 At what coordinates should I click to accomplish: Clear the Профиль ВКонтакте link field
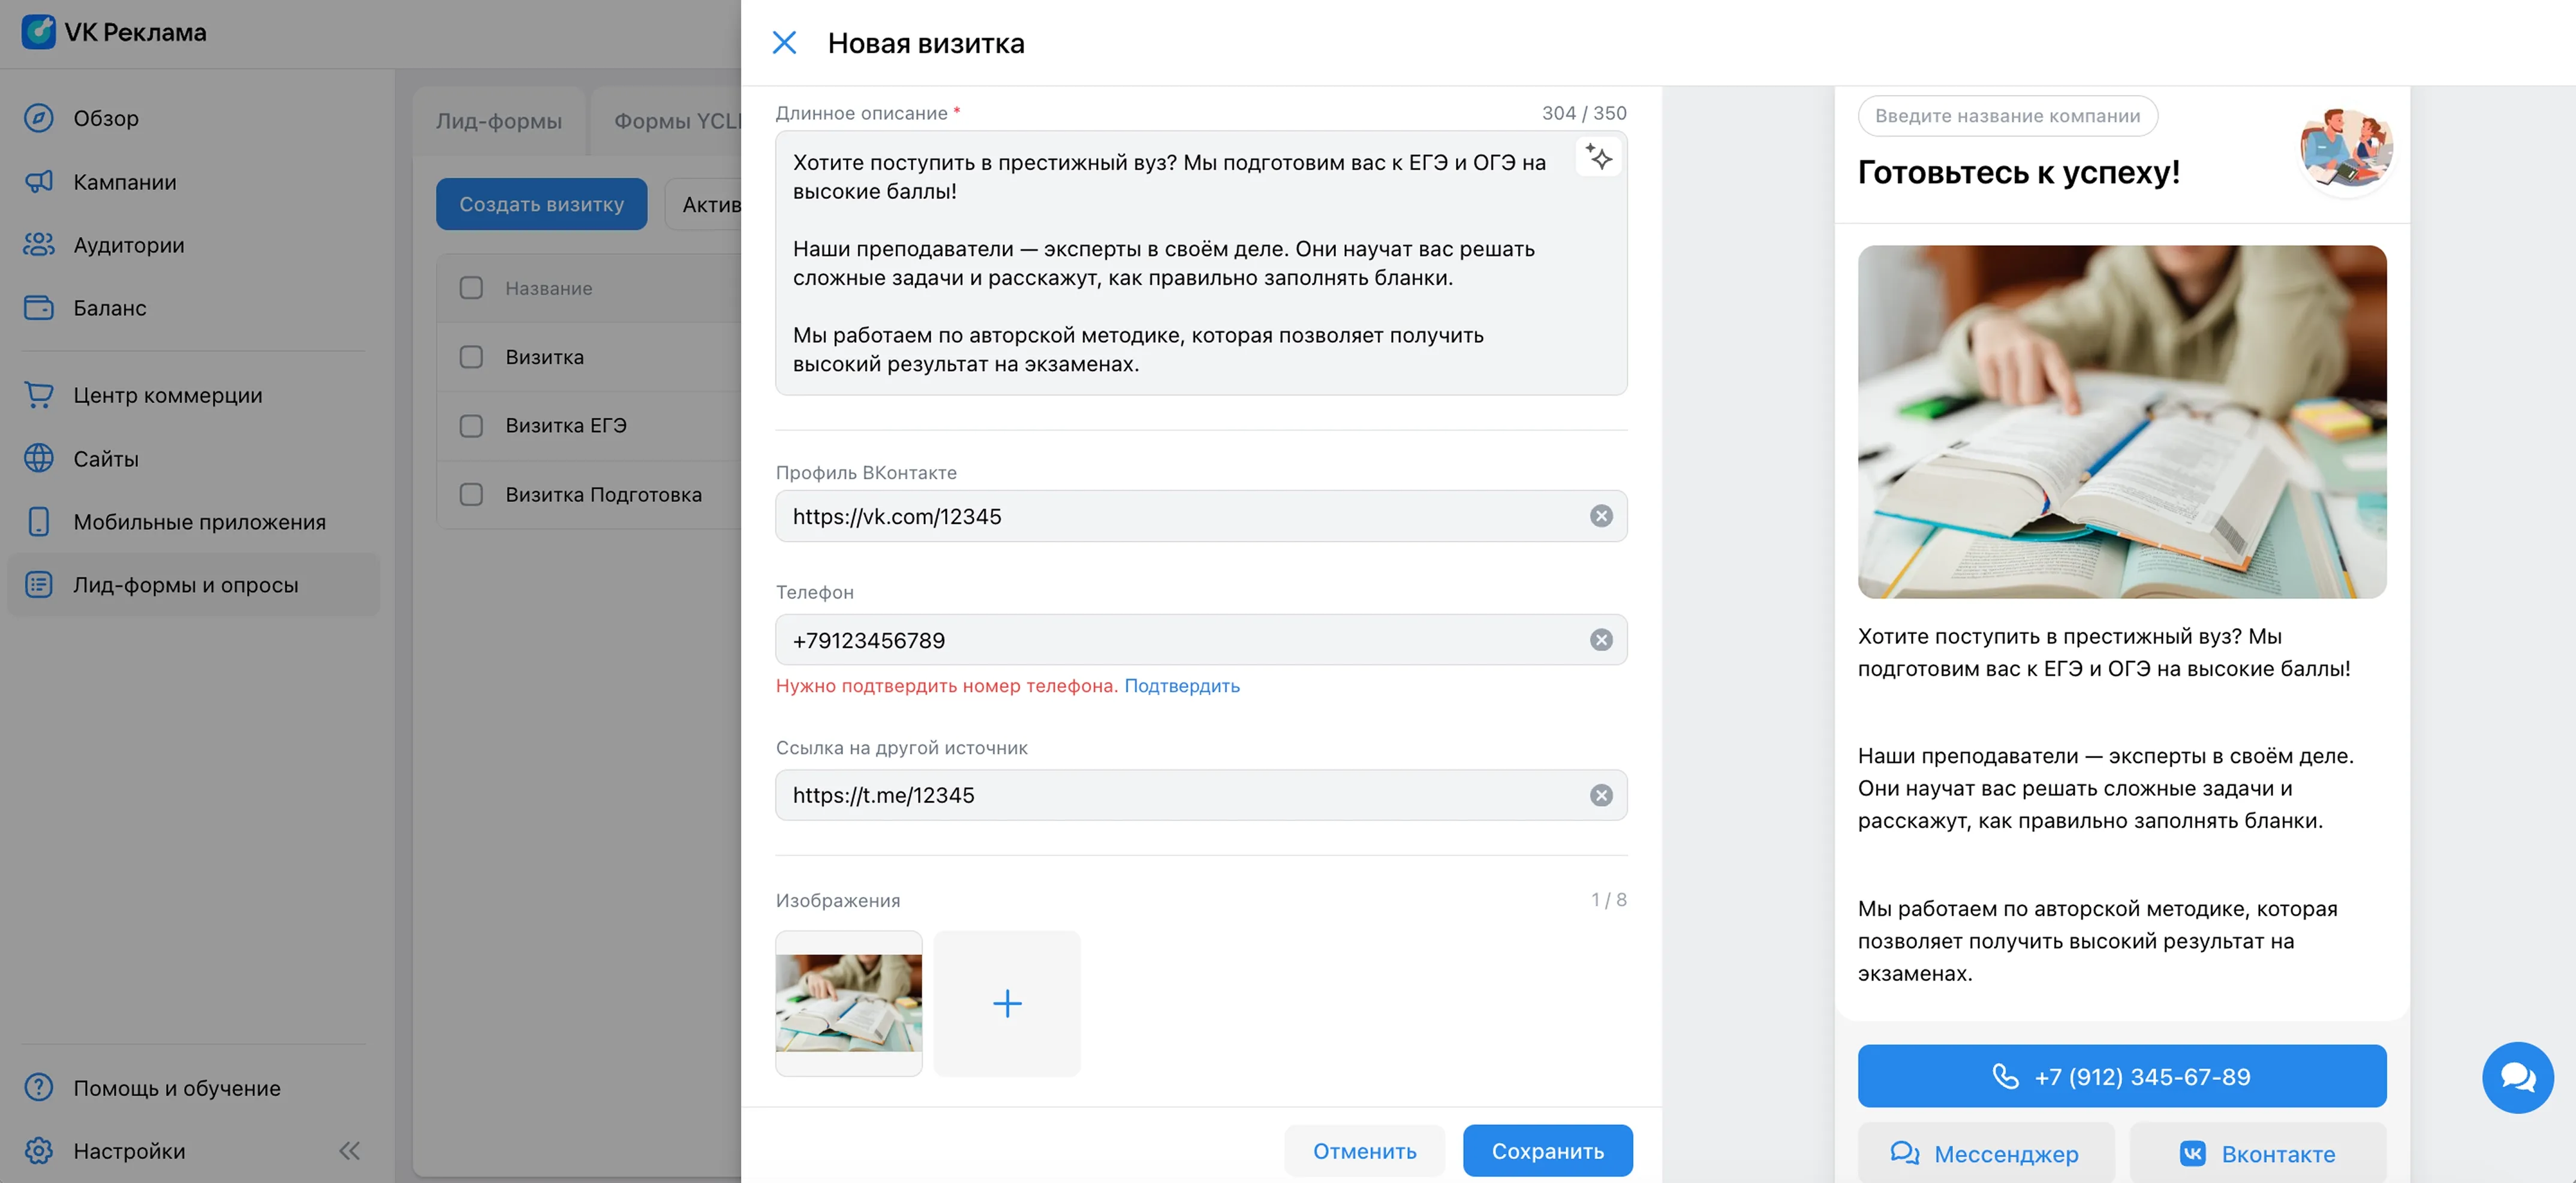[1602, 515]
